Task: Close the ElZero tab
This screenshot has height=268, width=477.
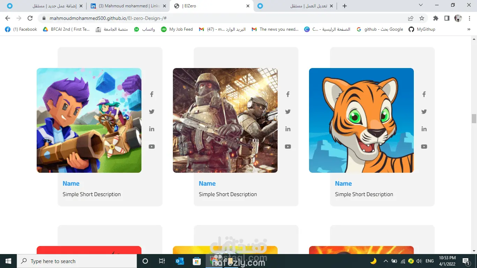Action: click(x=248, y=6)
